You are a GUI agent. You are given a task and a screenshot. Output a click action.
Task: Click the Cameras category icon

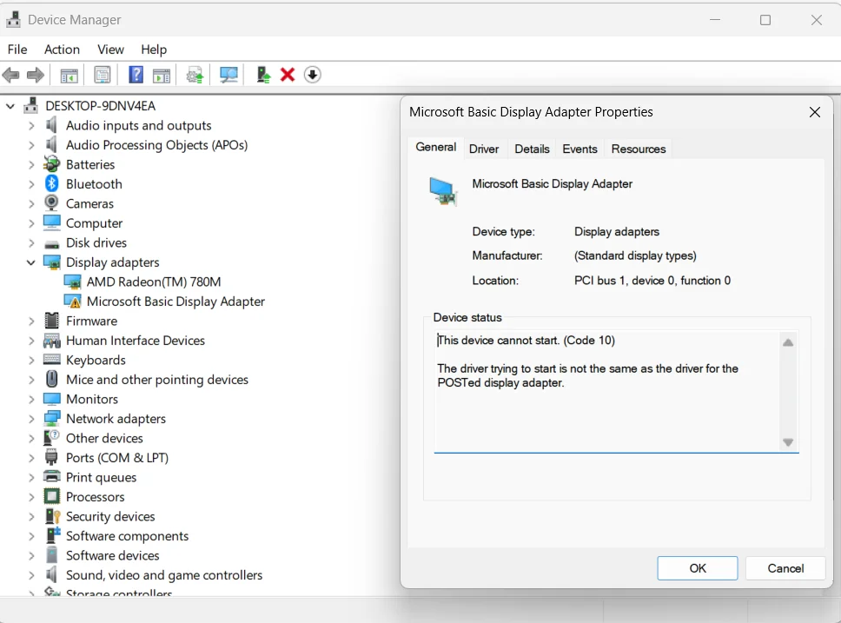tap(51, 202)
